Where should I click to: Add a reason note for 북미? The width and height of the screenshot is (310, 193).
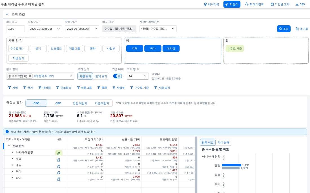(59, 173)
